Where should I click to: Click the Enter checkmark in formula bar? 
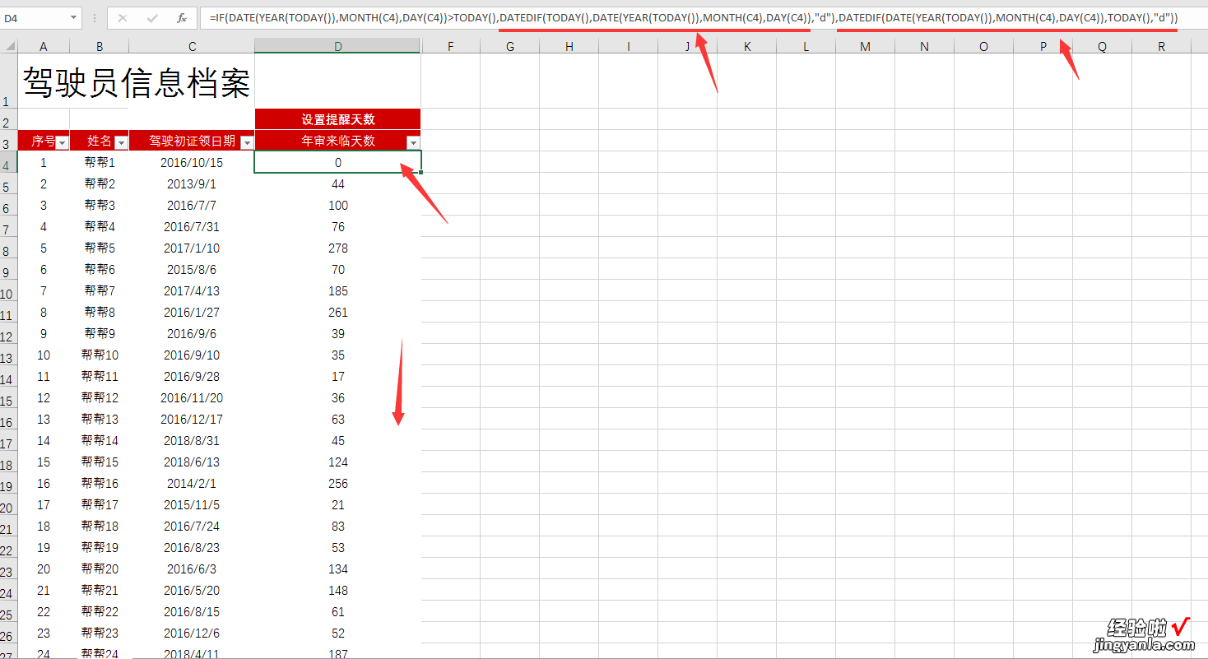point(152,17)
